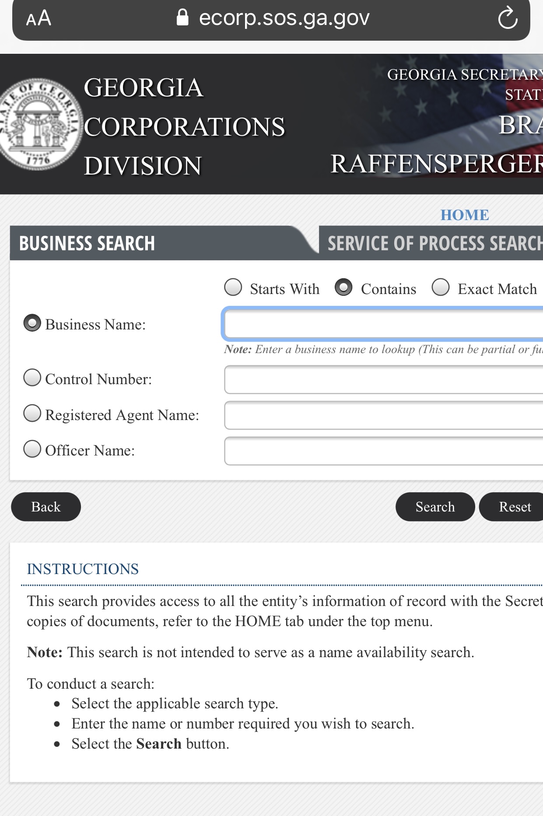Choose the Control Number search type radio
Screen dimensions: 543x816
pyautogui.click(x=32, y=378)
